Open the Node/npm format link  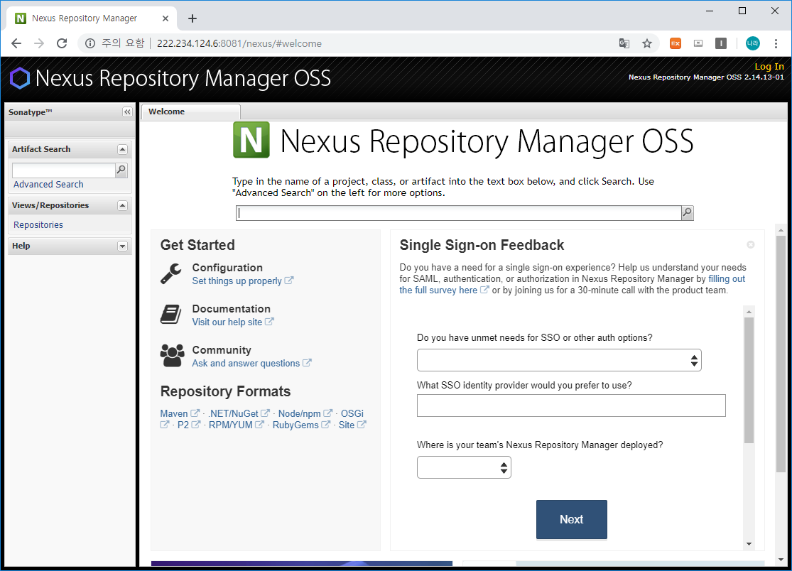(300, 413)
